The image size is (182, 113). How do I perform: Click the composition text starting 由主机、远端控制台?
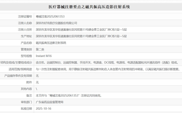(x=107, y=62)
